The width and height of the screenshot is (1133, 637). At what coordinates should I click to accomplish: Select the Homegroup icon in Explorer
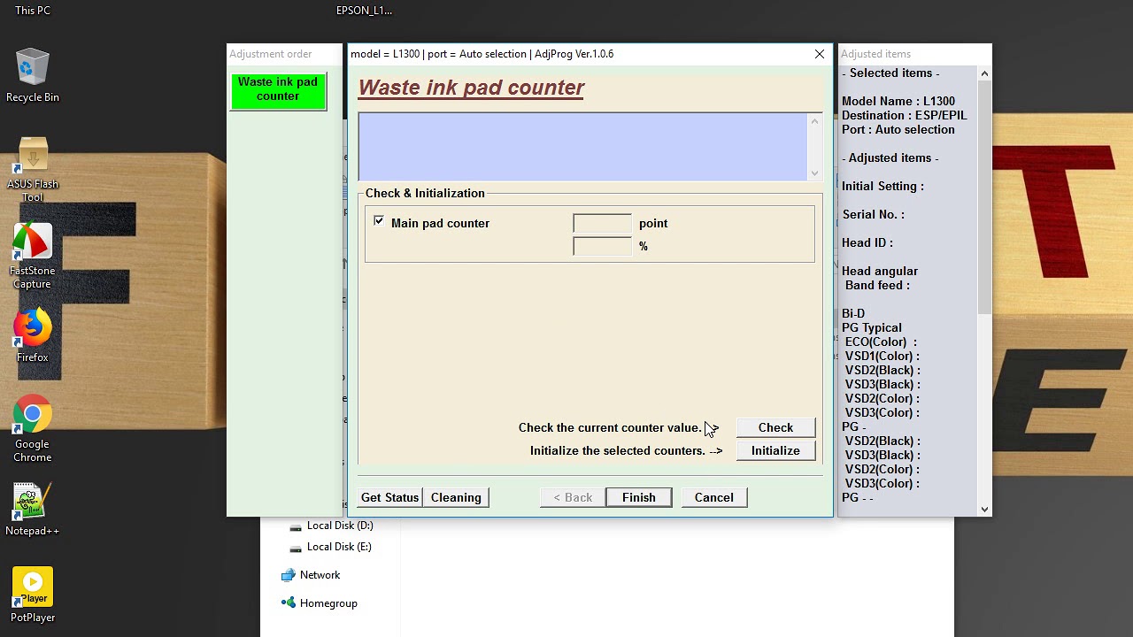[288, 603]
